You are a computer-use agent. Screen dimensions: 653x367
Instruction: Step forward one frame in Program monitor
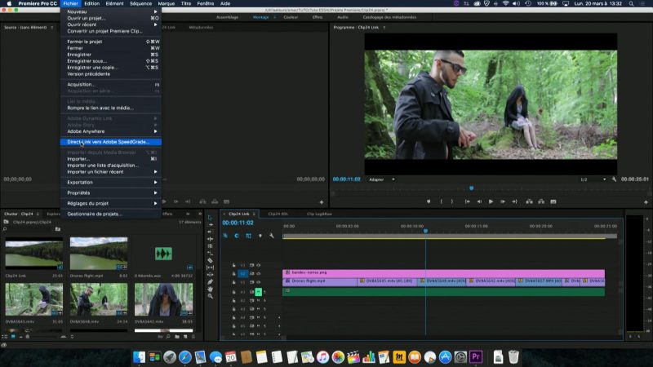(x=503, y=201)
